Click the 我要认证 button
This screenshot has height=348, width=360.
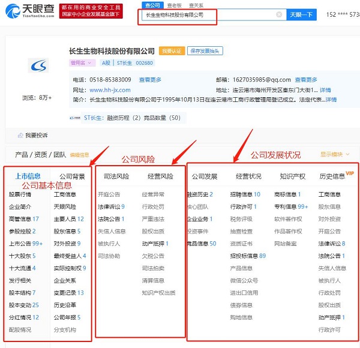[x=172, y=51]
